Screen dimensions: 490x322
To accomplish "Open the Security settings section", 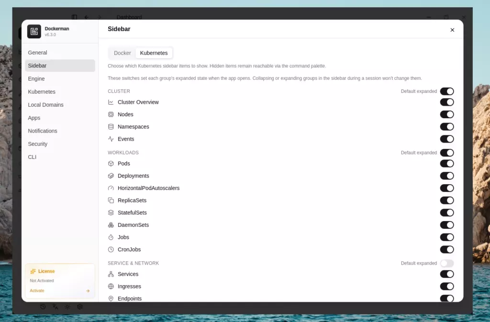I will (60, 144).
